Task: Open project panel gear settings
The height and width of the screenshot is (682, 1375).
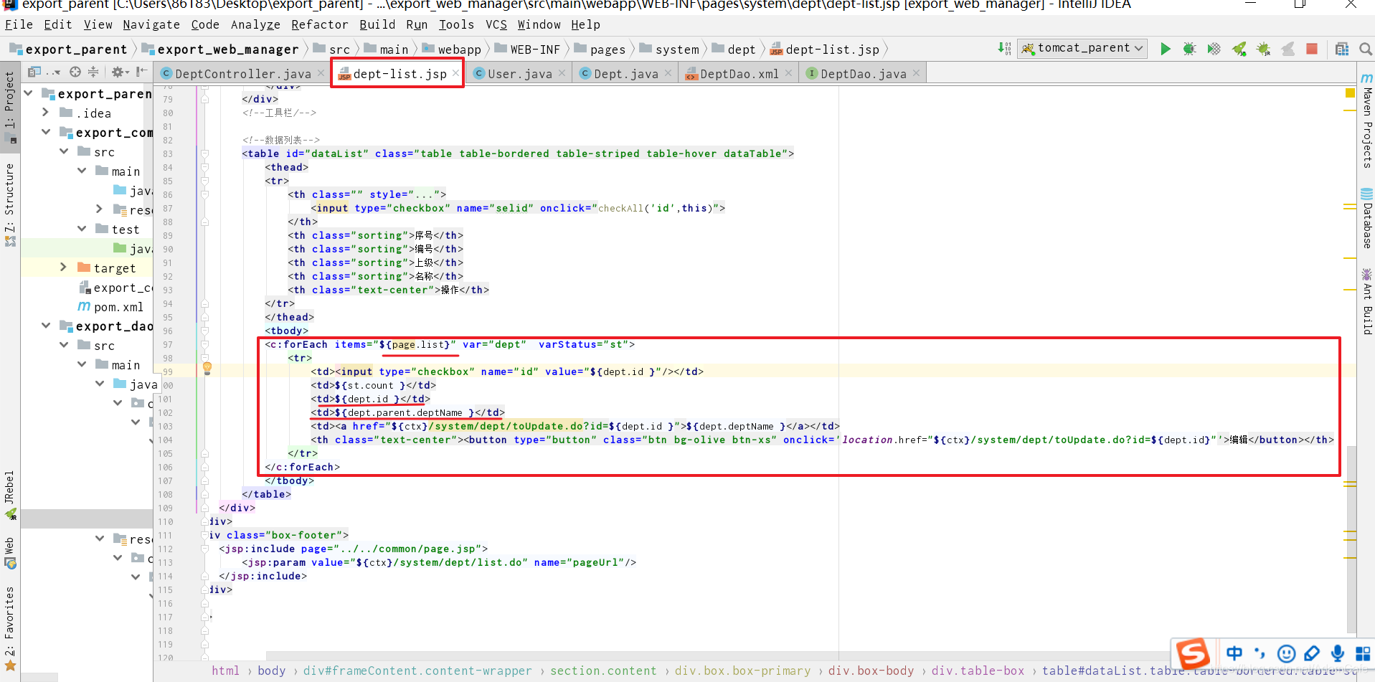Action: pos(120,72)
